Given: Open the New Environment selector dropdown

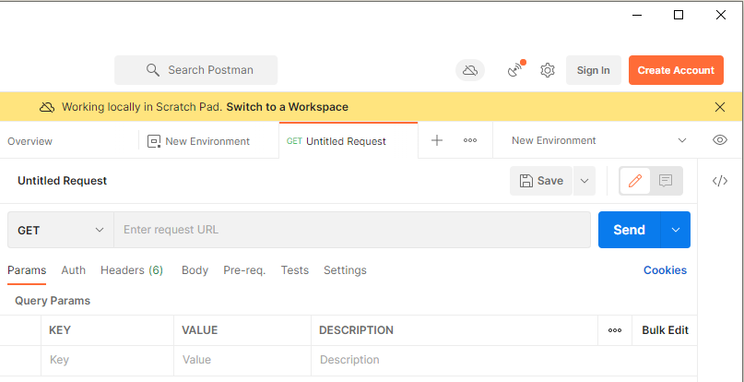Looking at the screenshot, I should [x=599, y=140].
